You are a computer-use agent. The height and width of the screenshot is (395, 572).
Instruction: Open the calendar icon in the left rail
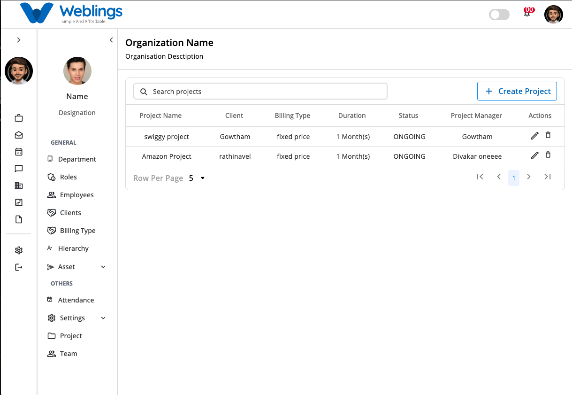pos(19,152)
